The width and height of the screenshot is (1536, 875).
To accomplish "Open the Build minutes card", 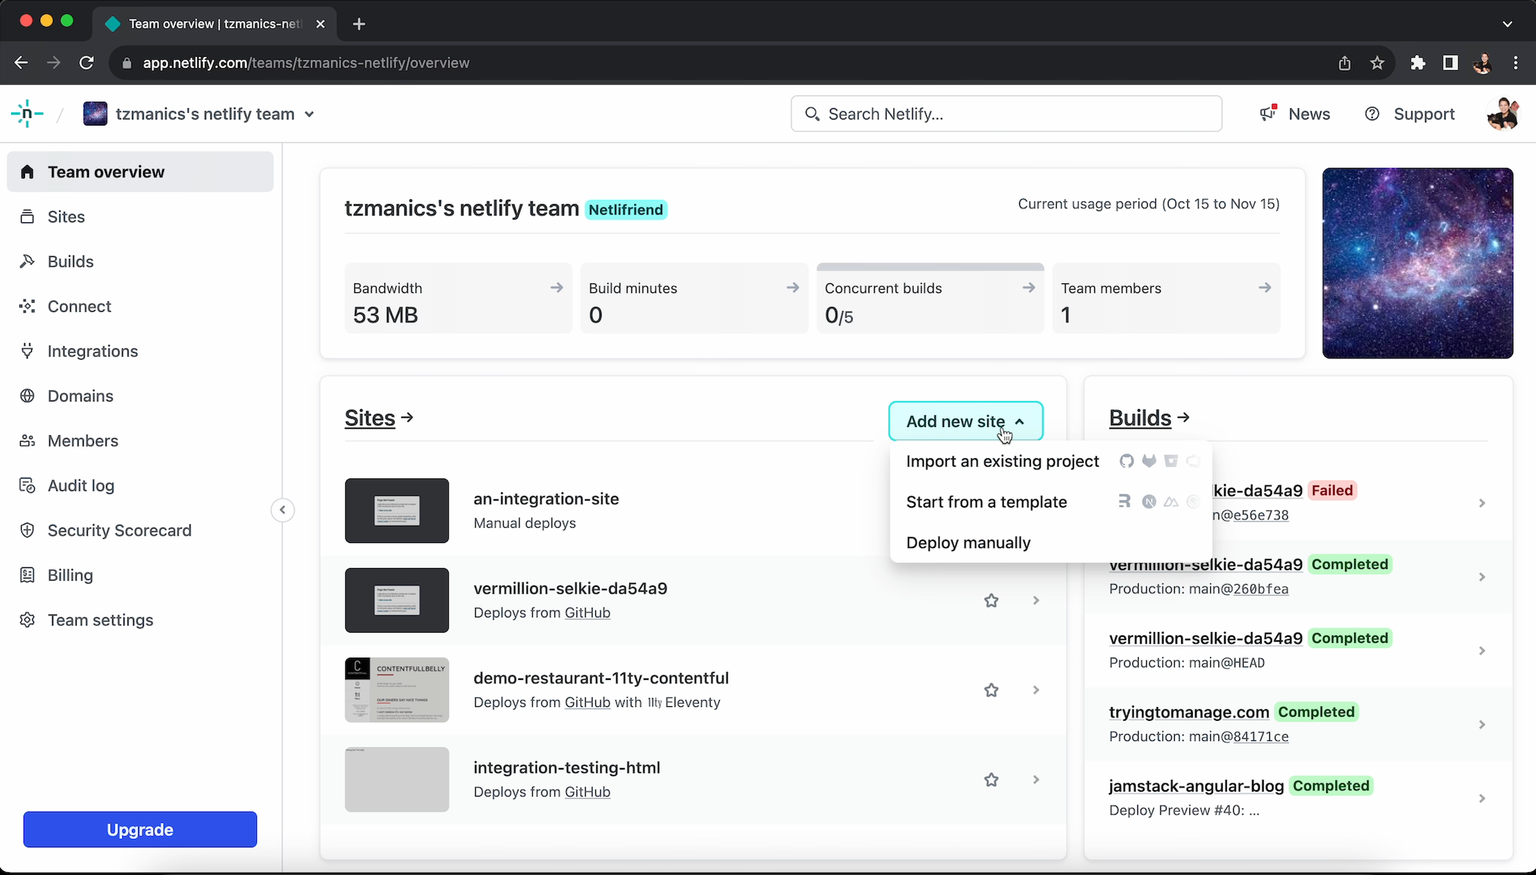I will [x=694, y=299].
